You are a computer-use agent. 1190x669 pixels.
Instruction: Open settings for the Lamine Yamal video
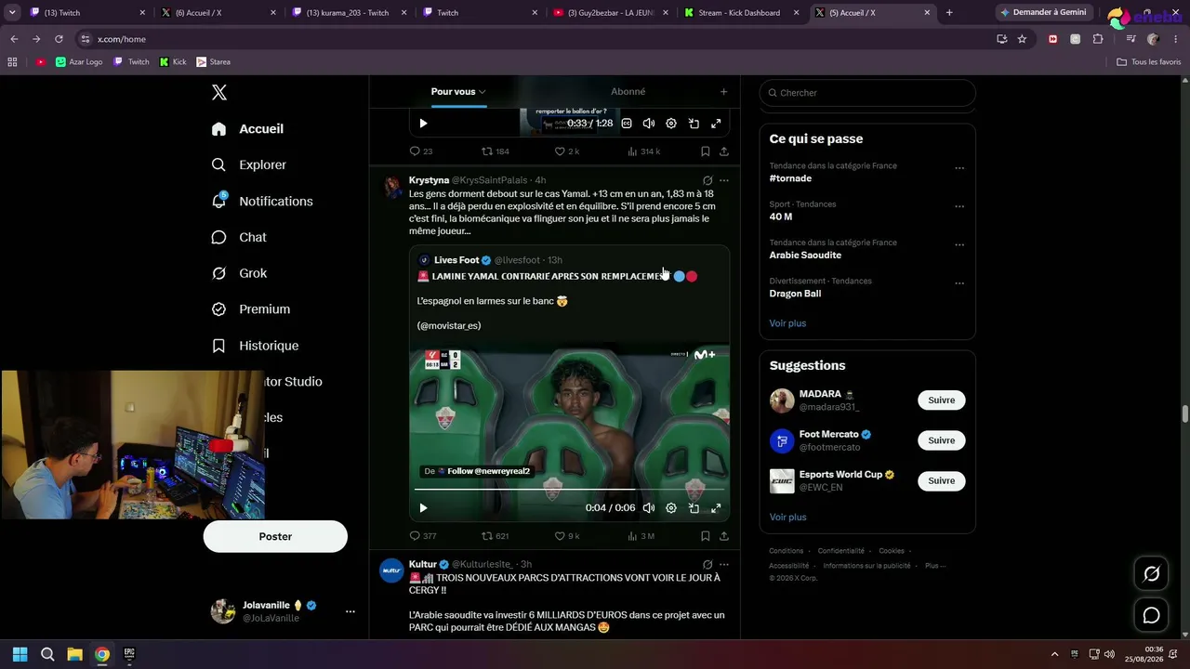[671, 508]
